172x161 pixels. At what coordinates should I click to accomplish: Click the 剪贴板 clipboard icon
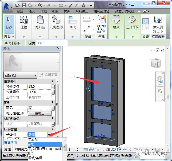coord(40,19)
